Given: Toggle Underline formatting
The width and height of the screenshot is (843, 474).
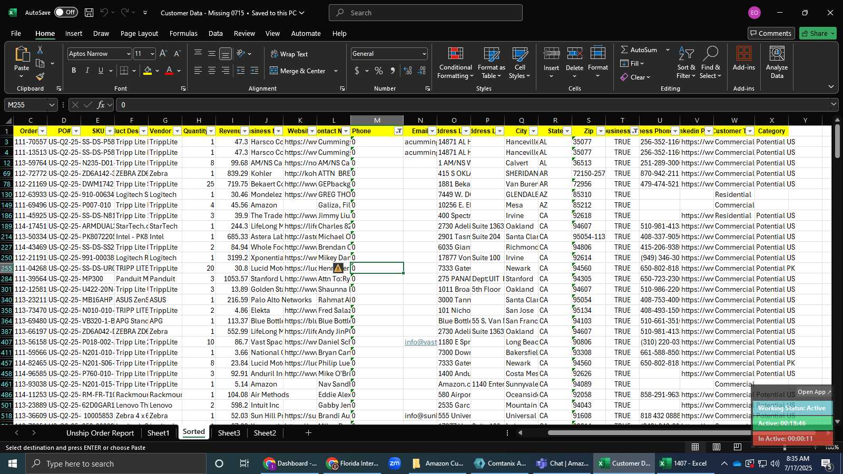Looking at the screenshot, I should point(101,71).
